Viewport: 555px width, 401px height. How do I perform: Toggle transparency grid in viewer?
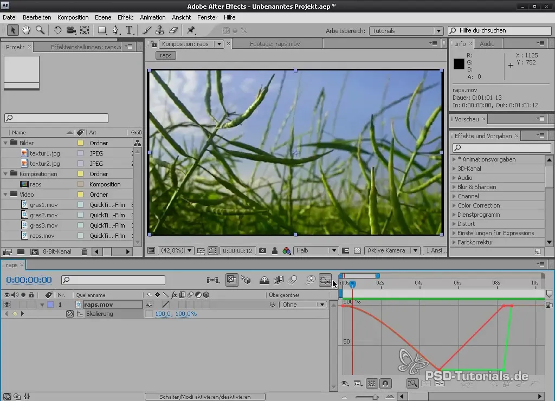358,250
